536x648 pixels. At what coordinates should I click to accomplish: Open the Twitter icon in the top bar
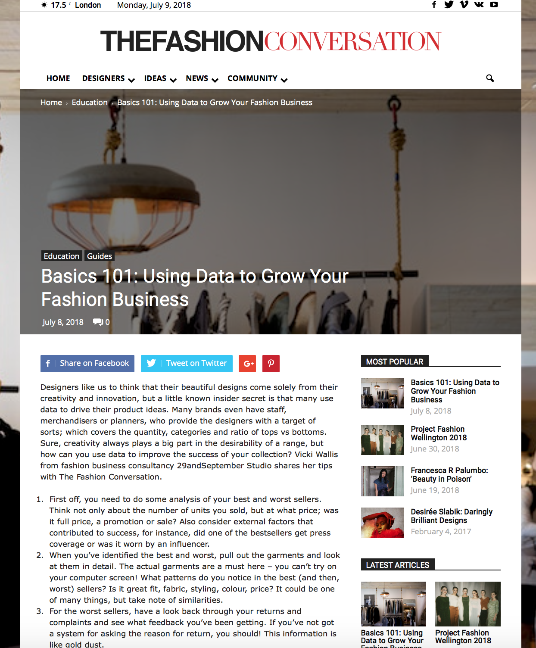[x=449, y=5]
